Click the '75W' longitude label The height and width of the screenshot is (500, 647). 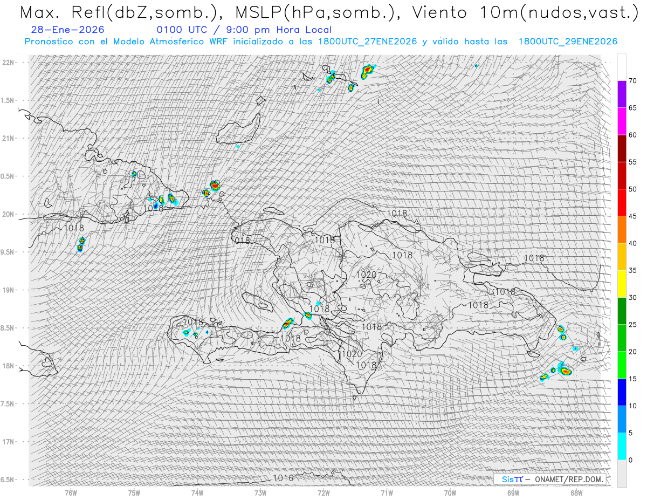pos(134,493)
